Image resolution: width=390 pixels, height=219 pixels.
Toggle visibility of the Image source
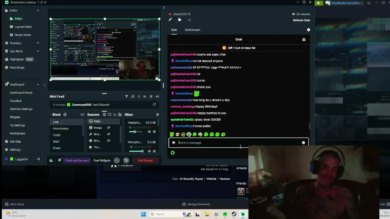[x=108, y=128]
